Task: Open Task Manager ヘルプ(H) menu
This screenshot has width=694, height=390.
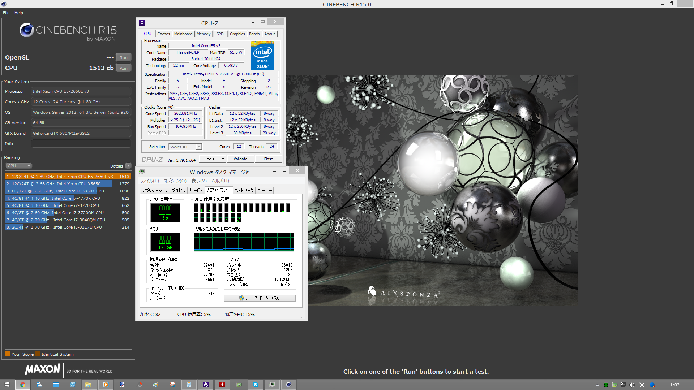Action: [x=220, y=181]
